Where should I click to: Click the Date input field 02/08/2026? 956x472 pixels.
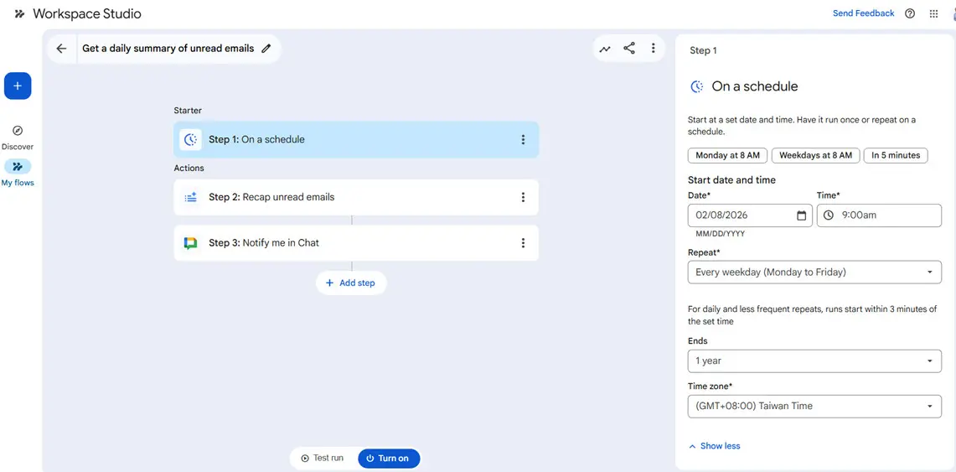[750, 215]
